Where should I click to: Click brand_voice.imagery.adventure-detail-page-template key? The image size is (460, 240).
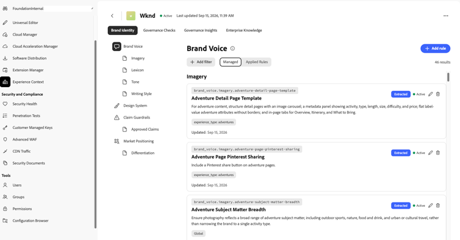[245, 90]
